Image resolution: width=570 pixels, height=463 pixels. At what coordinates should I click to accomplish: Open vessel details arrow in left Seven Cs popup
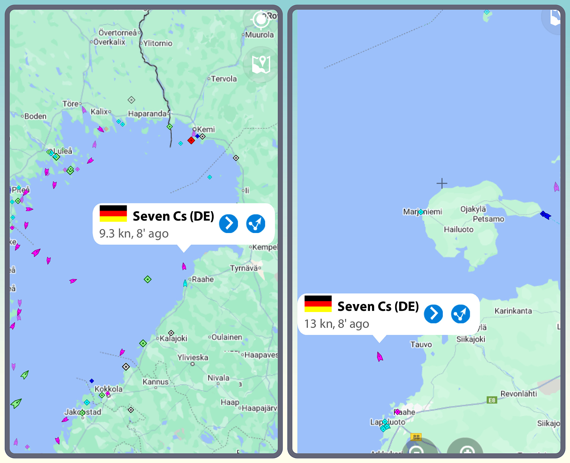[228, 224]
